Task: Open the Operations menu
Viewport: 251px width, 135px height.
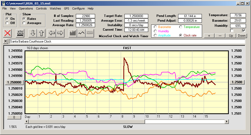Action: (26, 8)
